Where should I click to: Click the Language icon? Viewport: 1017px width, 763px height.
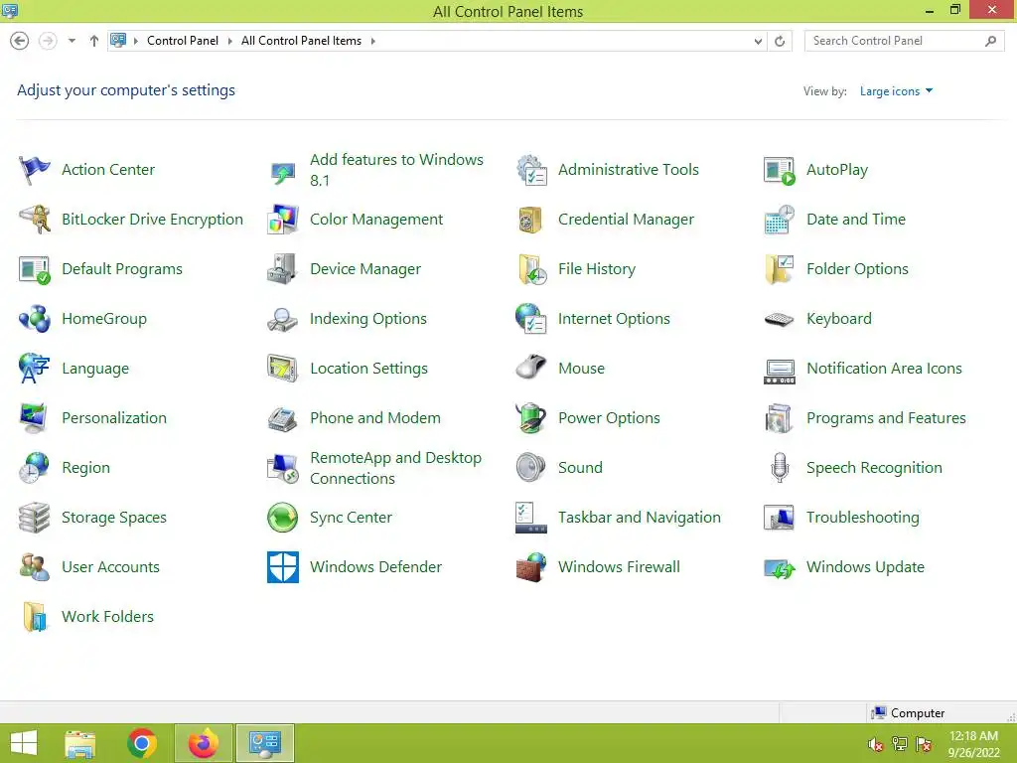34,369
